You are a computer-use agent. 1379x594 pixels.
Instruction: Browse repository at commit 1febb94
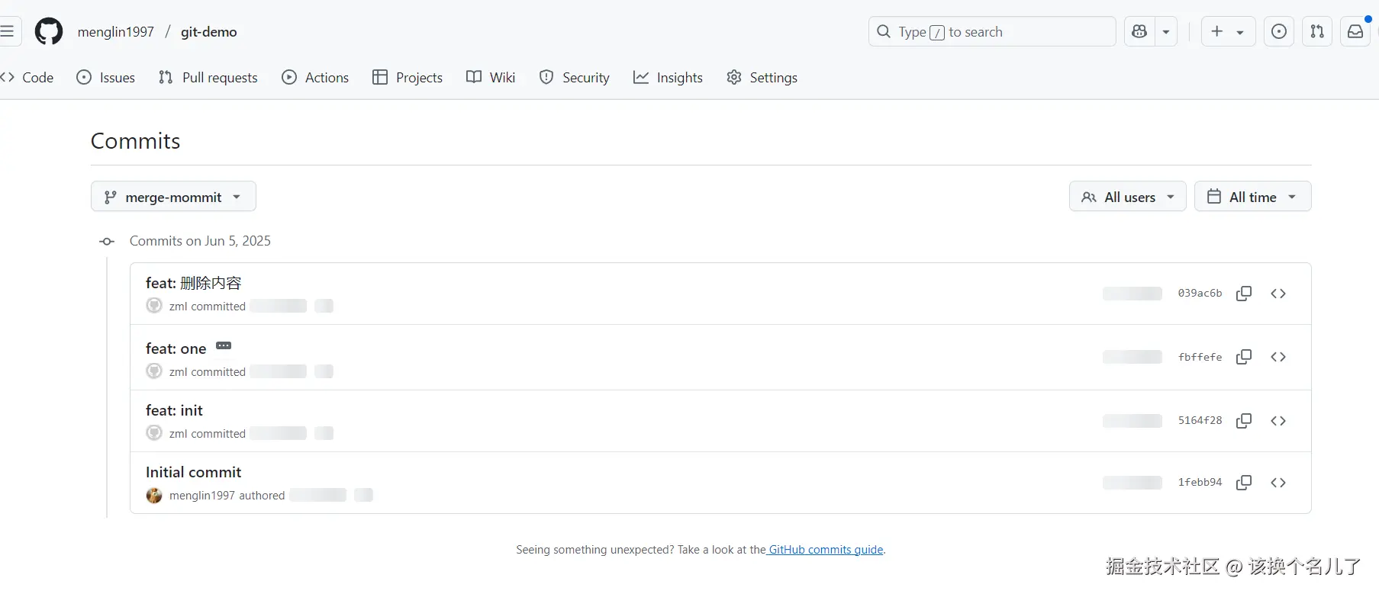tap(1278, 483)
